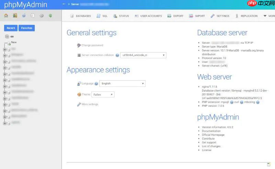Go to the User Accounts tab
275x169 pixels.
pyautogui.click(x=148, y=16)
